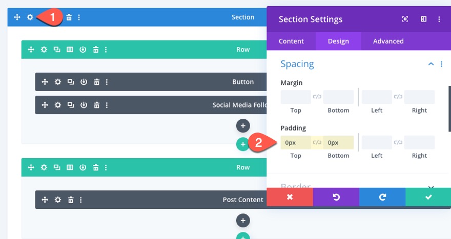Change column structure of first Row
The height and width of the screenshot is (239, 451).
pyautogui.click(x=70, y=50)
